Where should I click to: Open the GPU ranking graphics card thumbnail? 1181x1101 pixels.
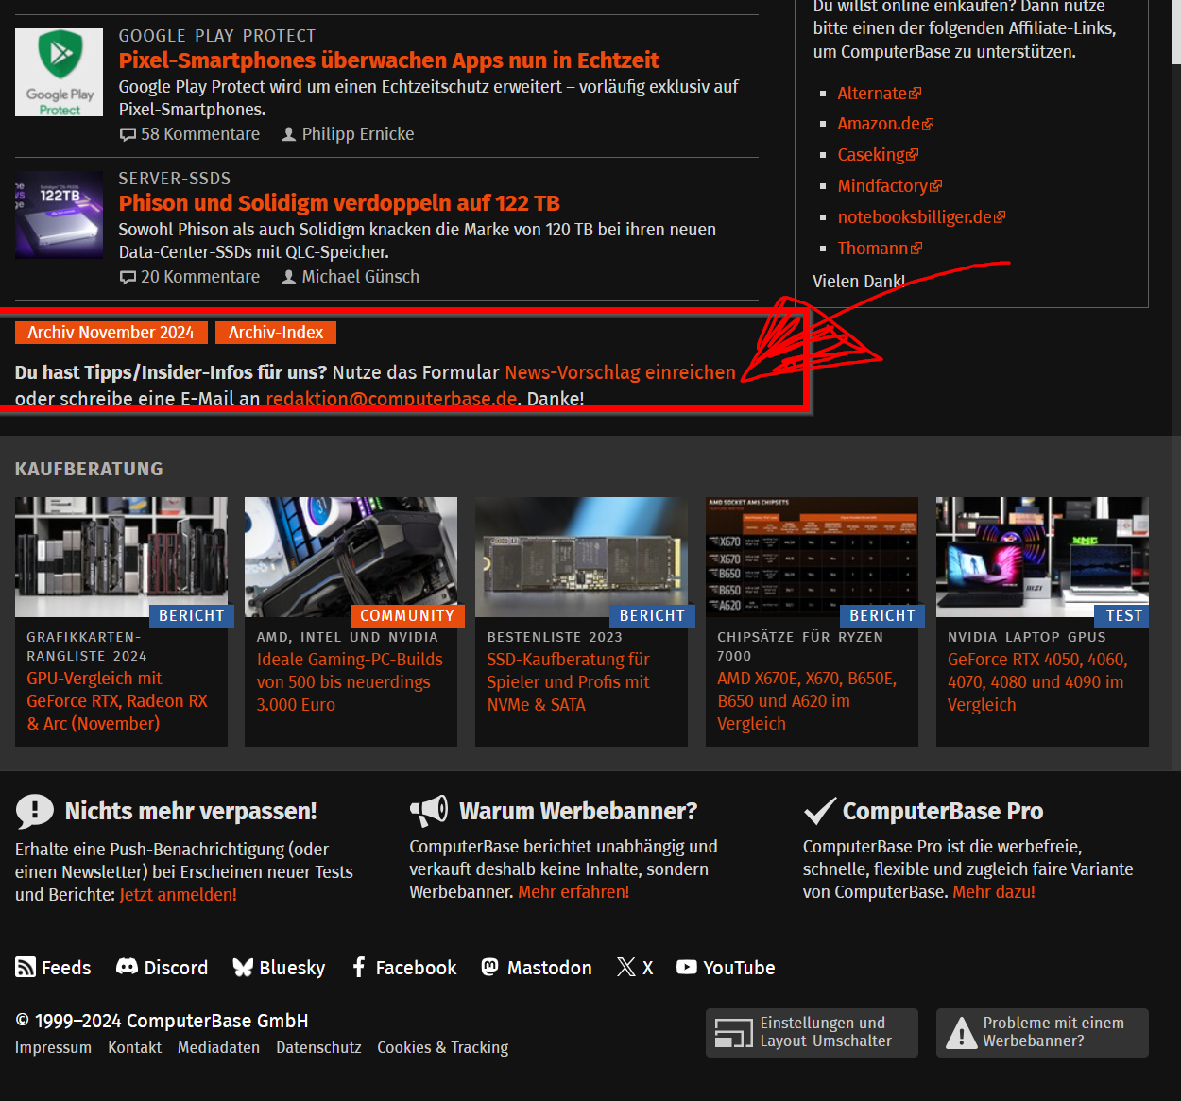pos(121,557)
